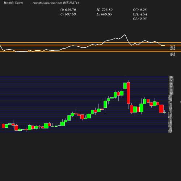Click the first red candlestick on the left
181x181 pixels.
tap(3, 126)
